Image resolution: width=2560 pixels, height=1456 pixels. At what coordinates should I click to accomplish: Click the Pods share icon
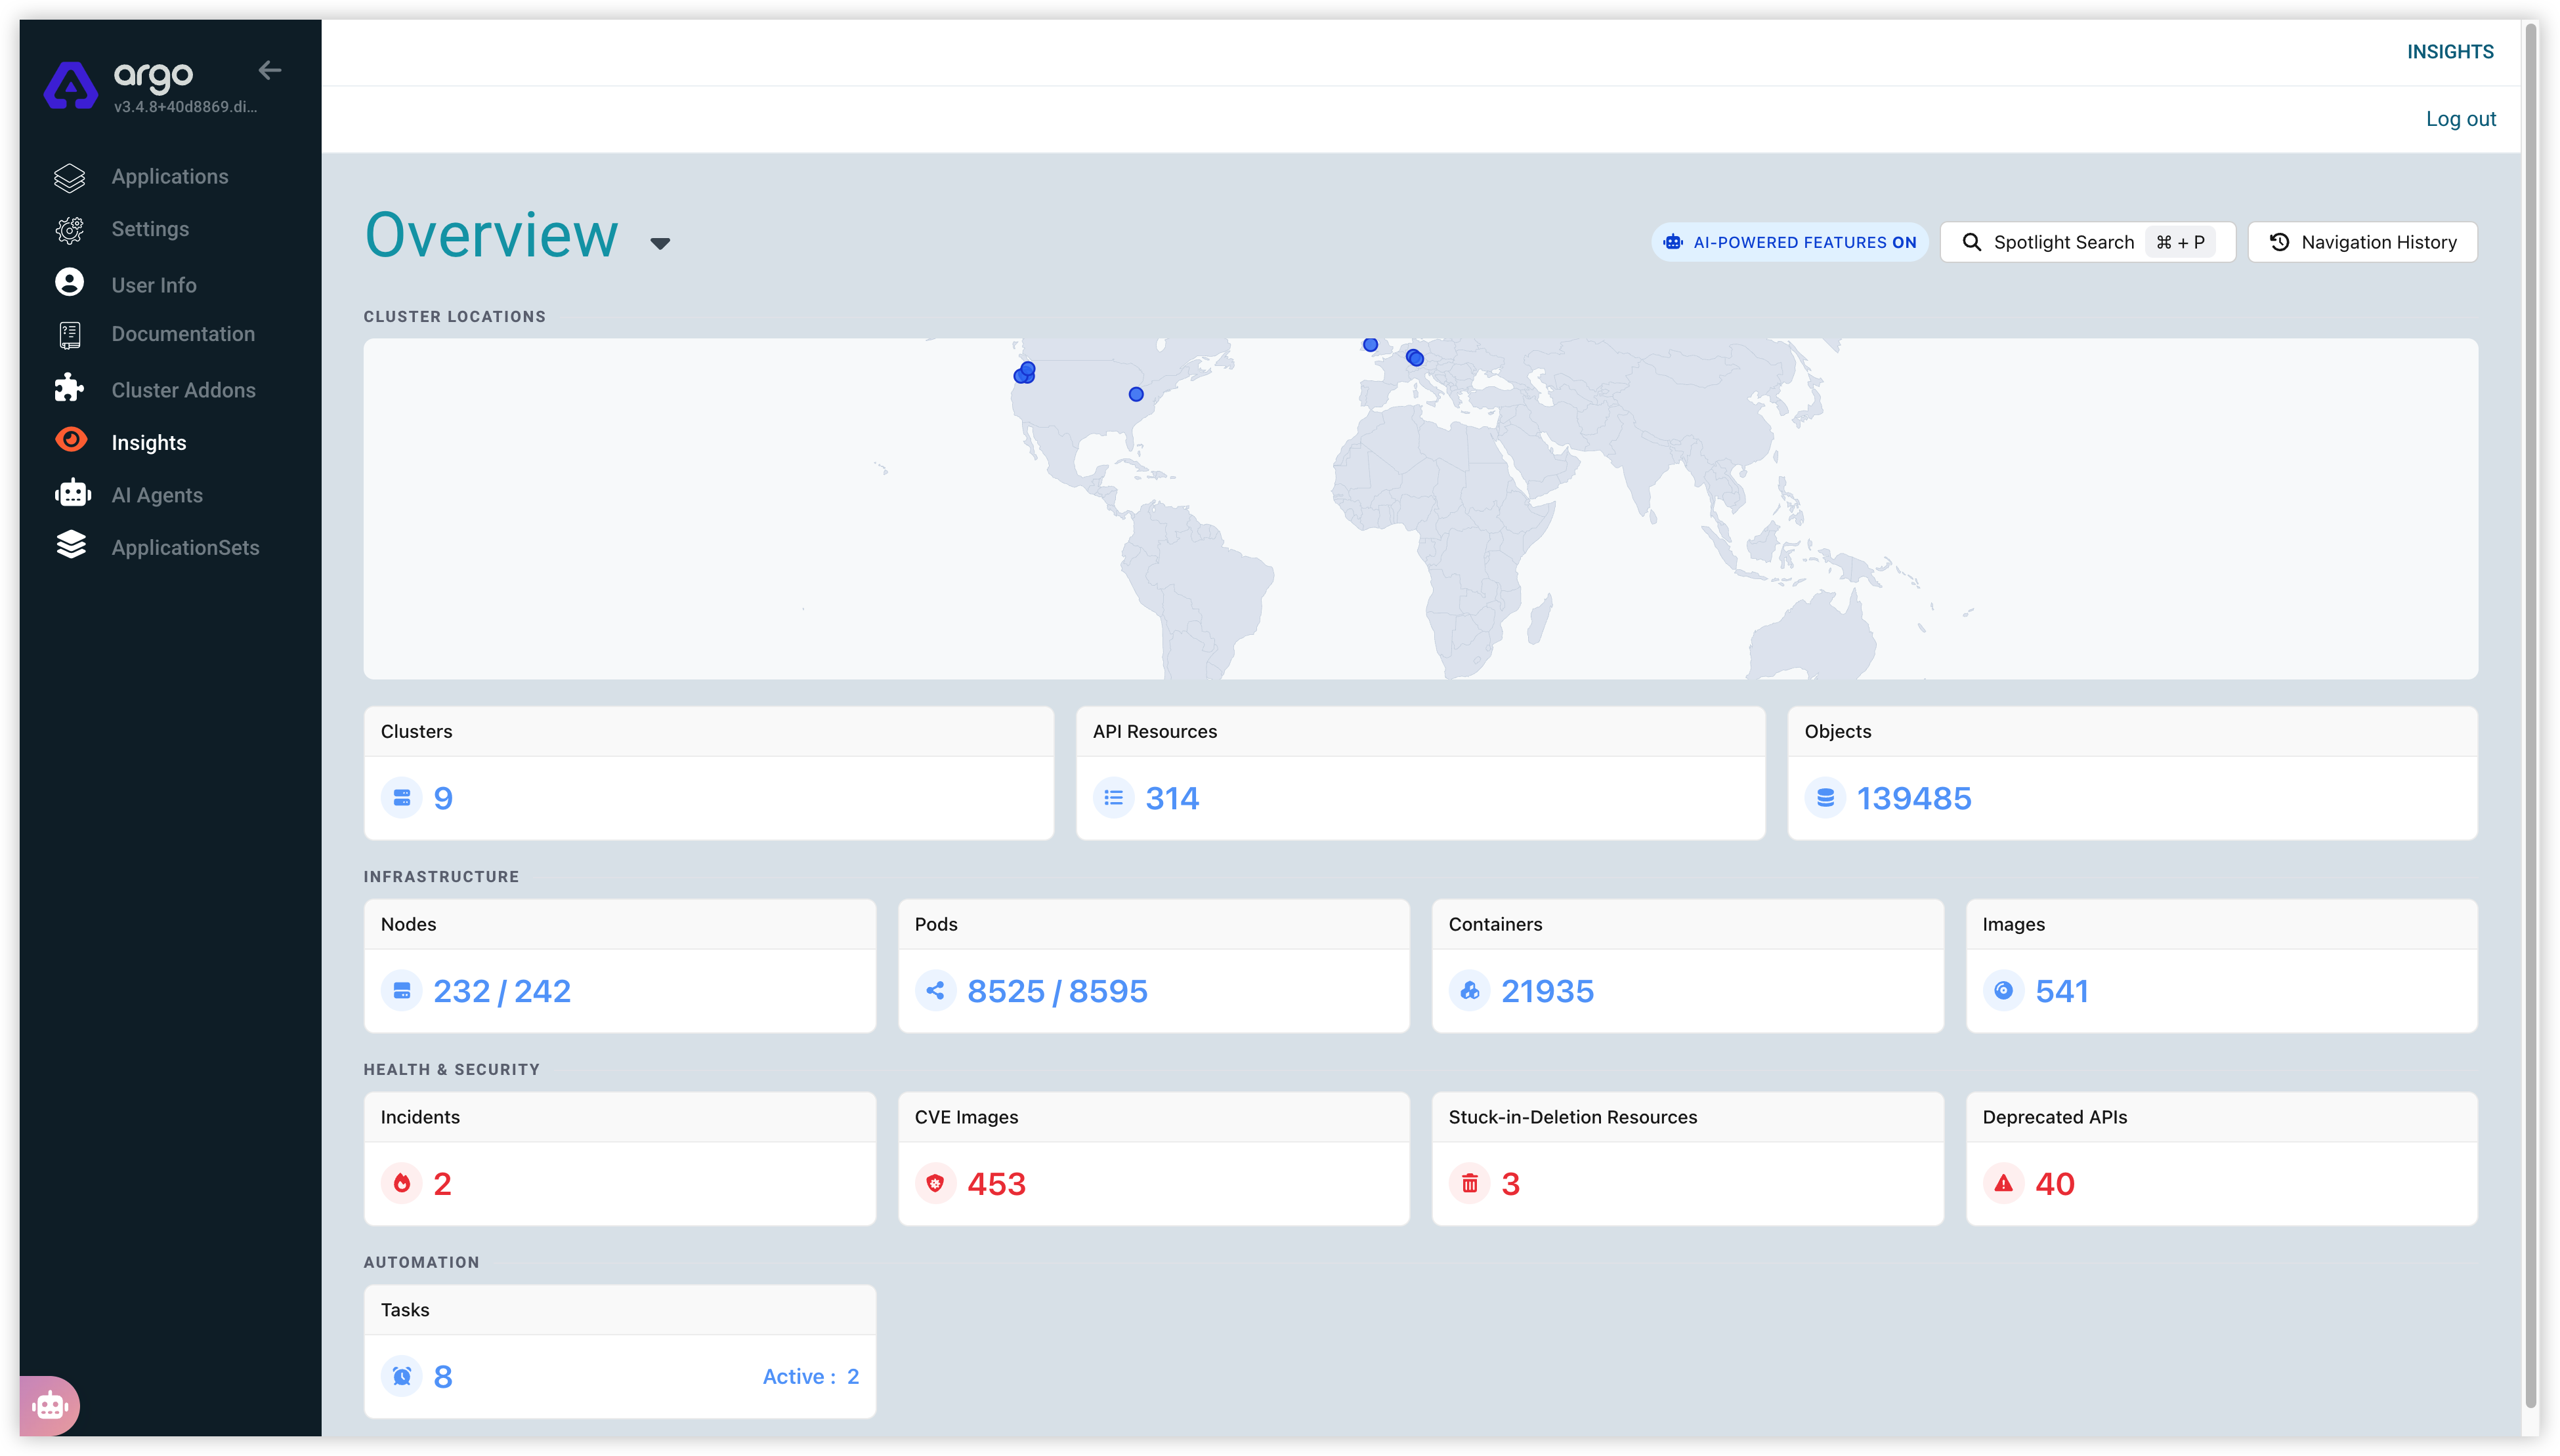click(935, 991)
